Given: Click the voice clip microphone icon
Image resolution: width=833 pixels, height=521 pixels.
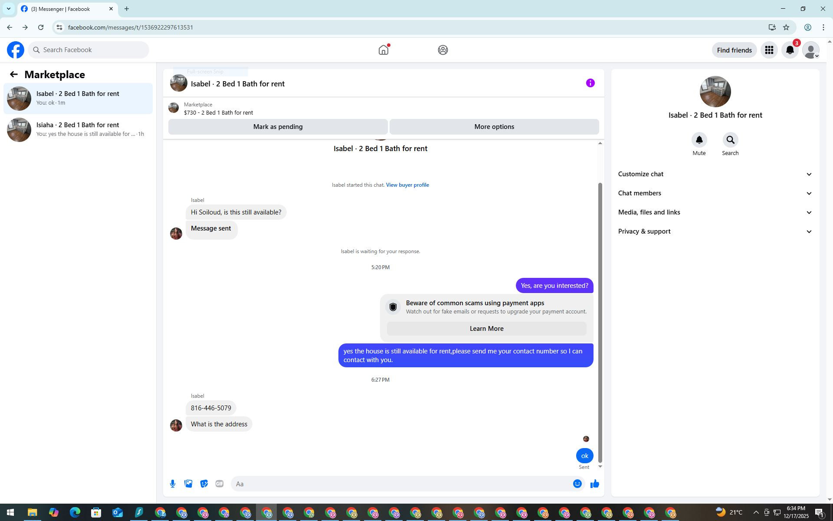Looking at the screenshot, I should 173,484.
